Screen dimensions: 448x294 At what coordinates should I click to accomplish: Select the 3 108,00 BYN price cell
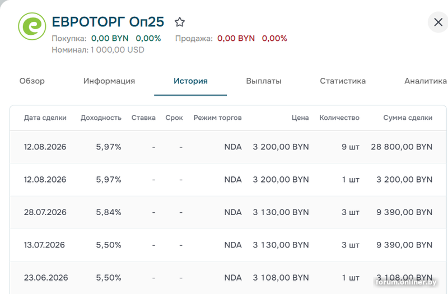[x=281, y=278]
